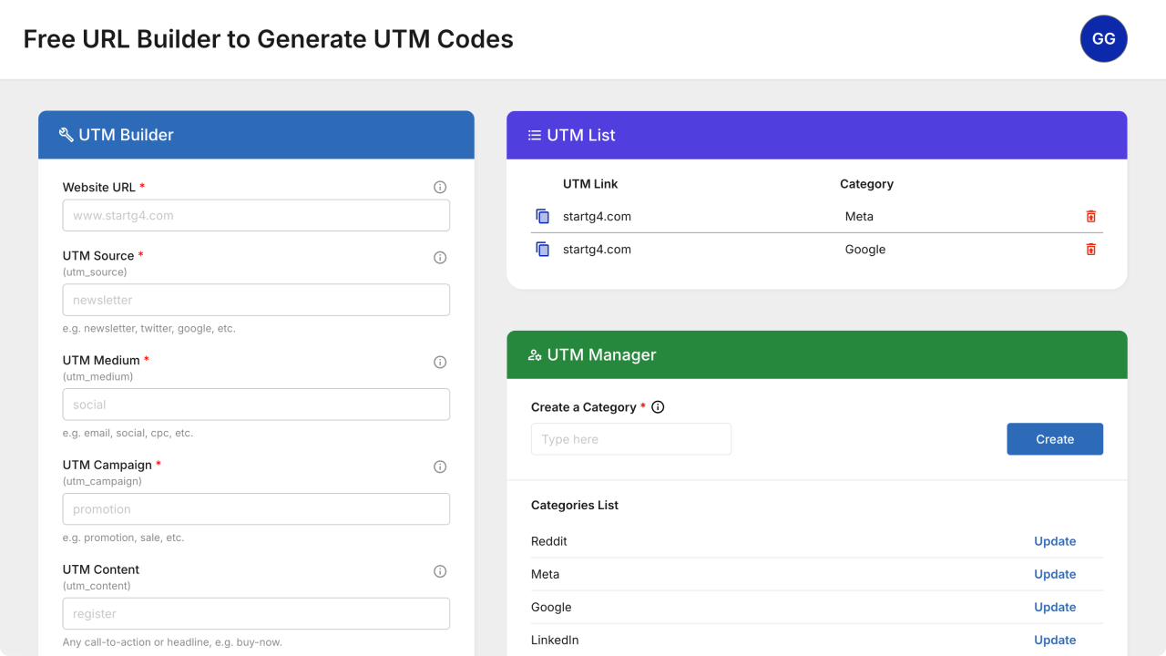Image resolution: width=1166 pixels, height=656 pixels.
Task: Click the category name Type here field
Action: tap(630, 439)
